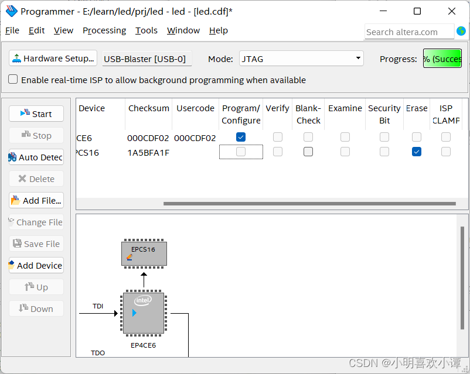The width and height of the screenshot is (470, 374).
Task: Run Auto Detect for devices
Action: 36,157
